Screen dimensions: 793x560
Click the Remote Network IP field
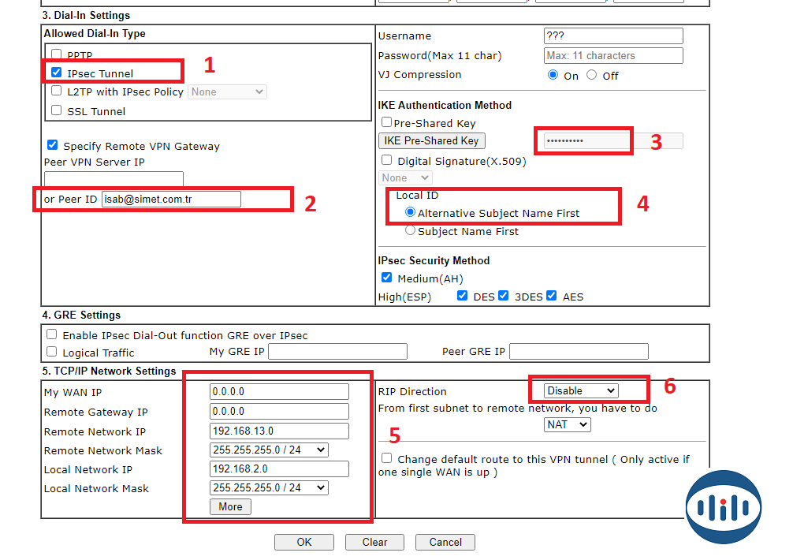tap(279, 431)
